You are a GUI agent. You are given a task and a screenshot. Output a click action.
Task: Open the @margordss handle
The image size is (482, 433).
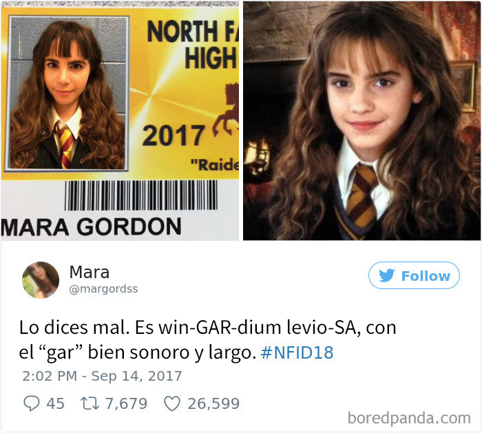coord(103,289)
